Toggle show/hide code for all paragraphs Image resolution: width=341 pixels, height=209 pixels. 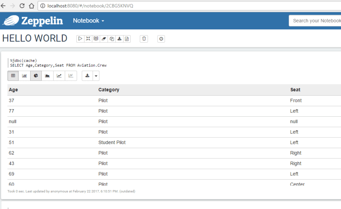click(x=88, y=39)
